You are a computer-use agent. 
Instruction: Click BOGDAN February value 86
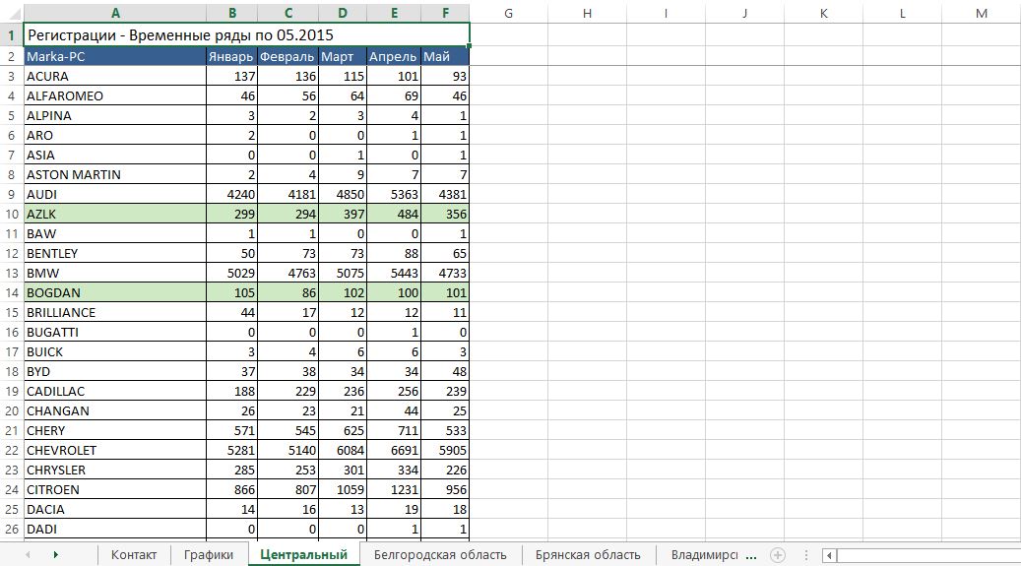pos(287,292)
